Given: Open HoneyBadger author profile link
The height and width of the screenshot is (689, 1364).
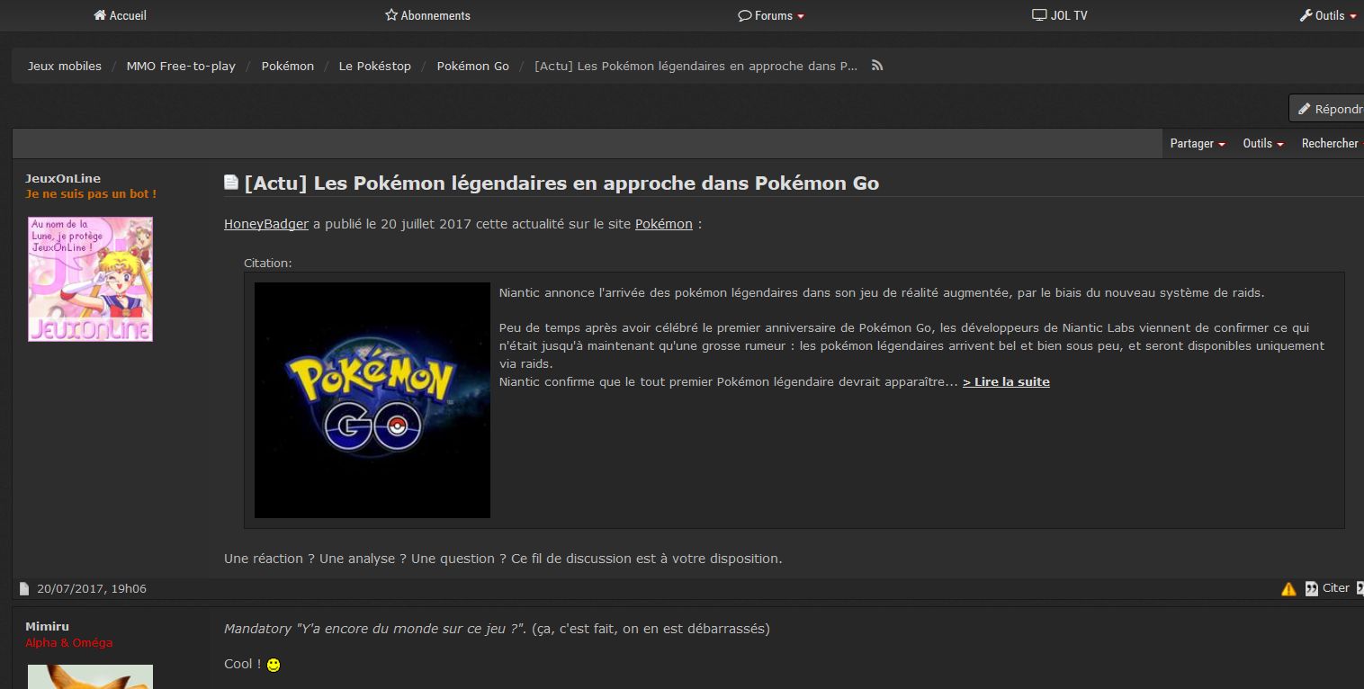Looking at the screenshot, I should pyautogui.click(x=266, y=224).
